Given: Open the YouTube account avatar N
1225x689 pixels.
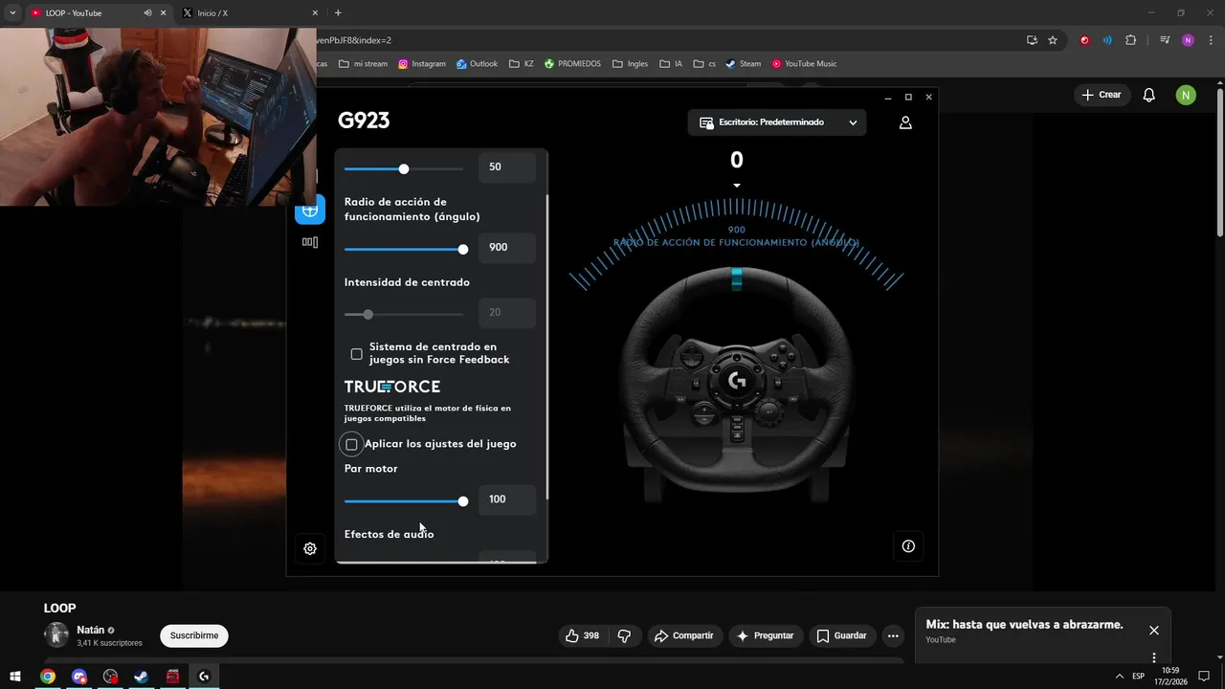Looking at the screenshot, I should pos(1186,95).
